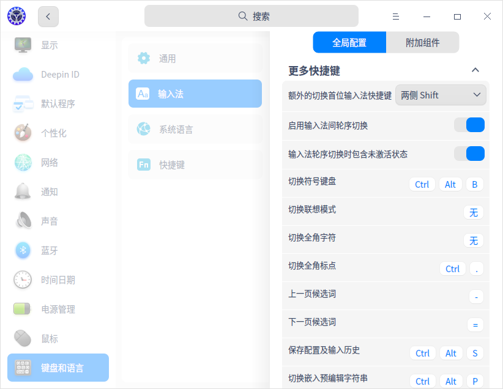Click the Bluetooth icon in sidebar

(x=23, y=250)
